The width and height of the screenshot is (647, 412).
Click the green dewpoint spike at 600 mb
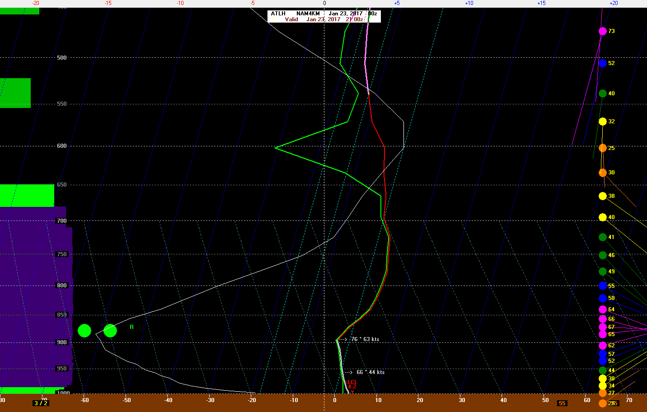276,147
